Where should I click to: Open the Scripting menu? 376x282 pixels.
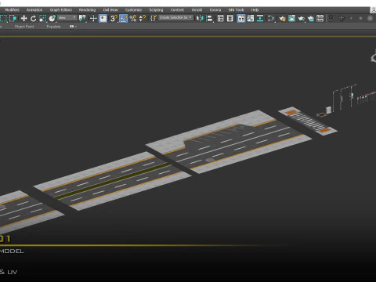[x=156, y=10]
